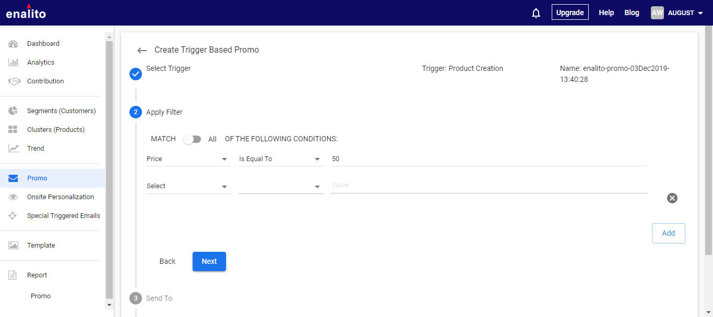Click the page vertical scrollbar
Image resolution: width=713 pixels, height=317 pixels.
point(708,141)
